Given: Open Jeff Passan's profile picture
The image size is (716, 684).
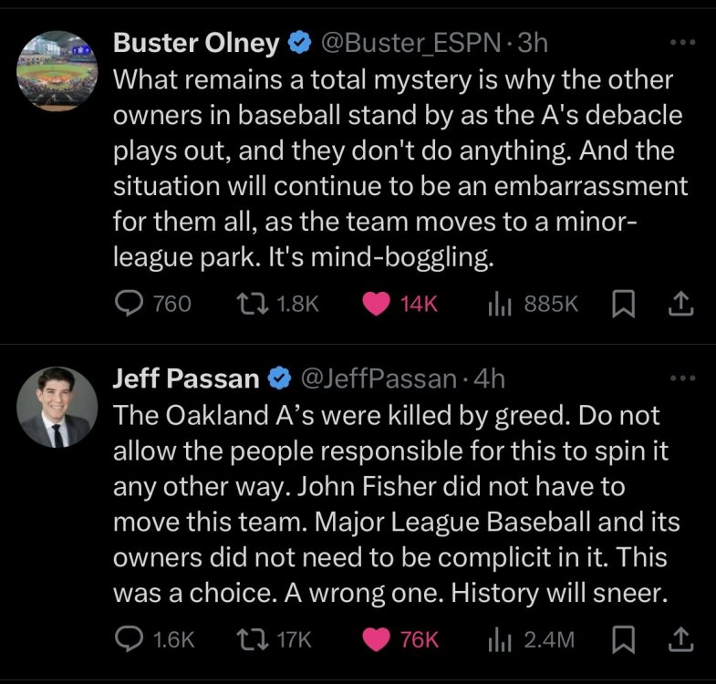Looking at the screenshot, I should [x=57, y=407].
